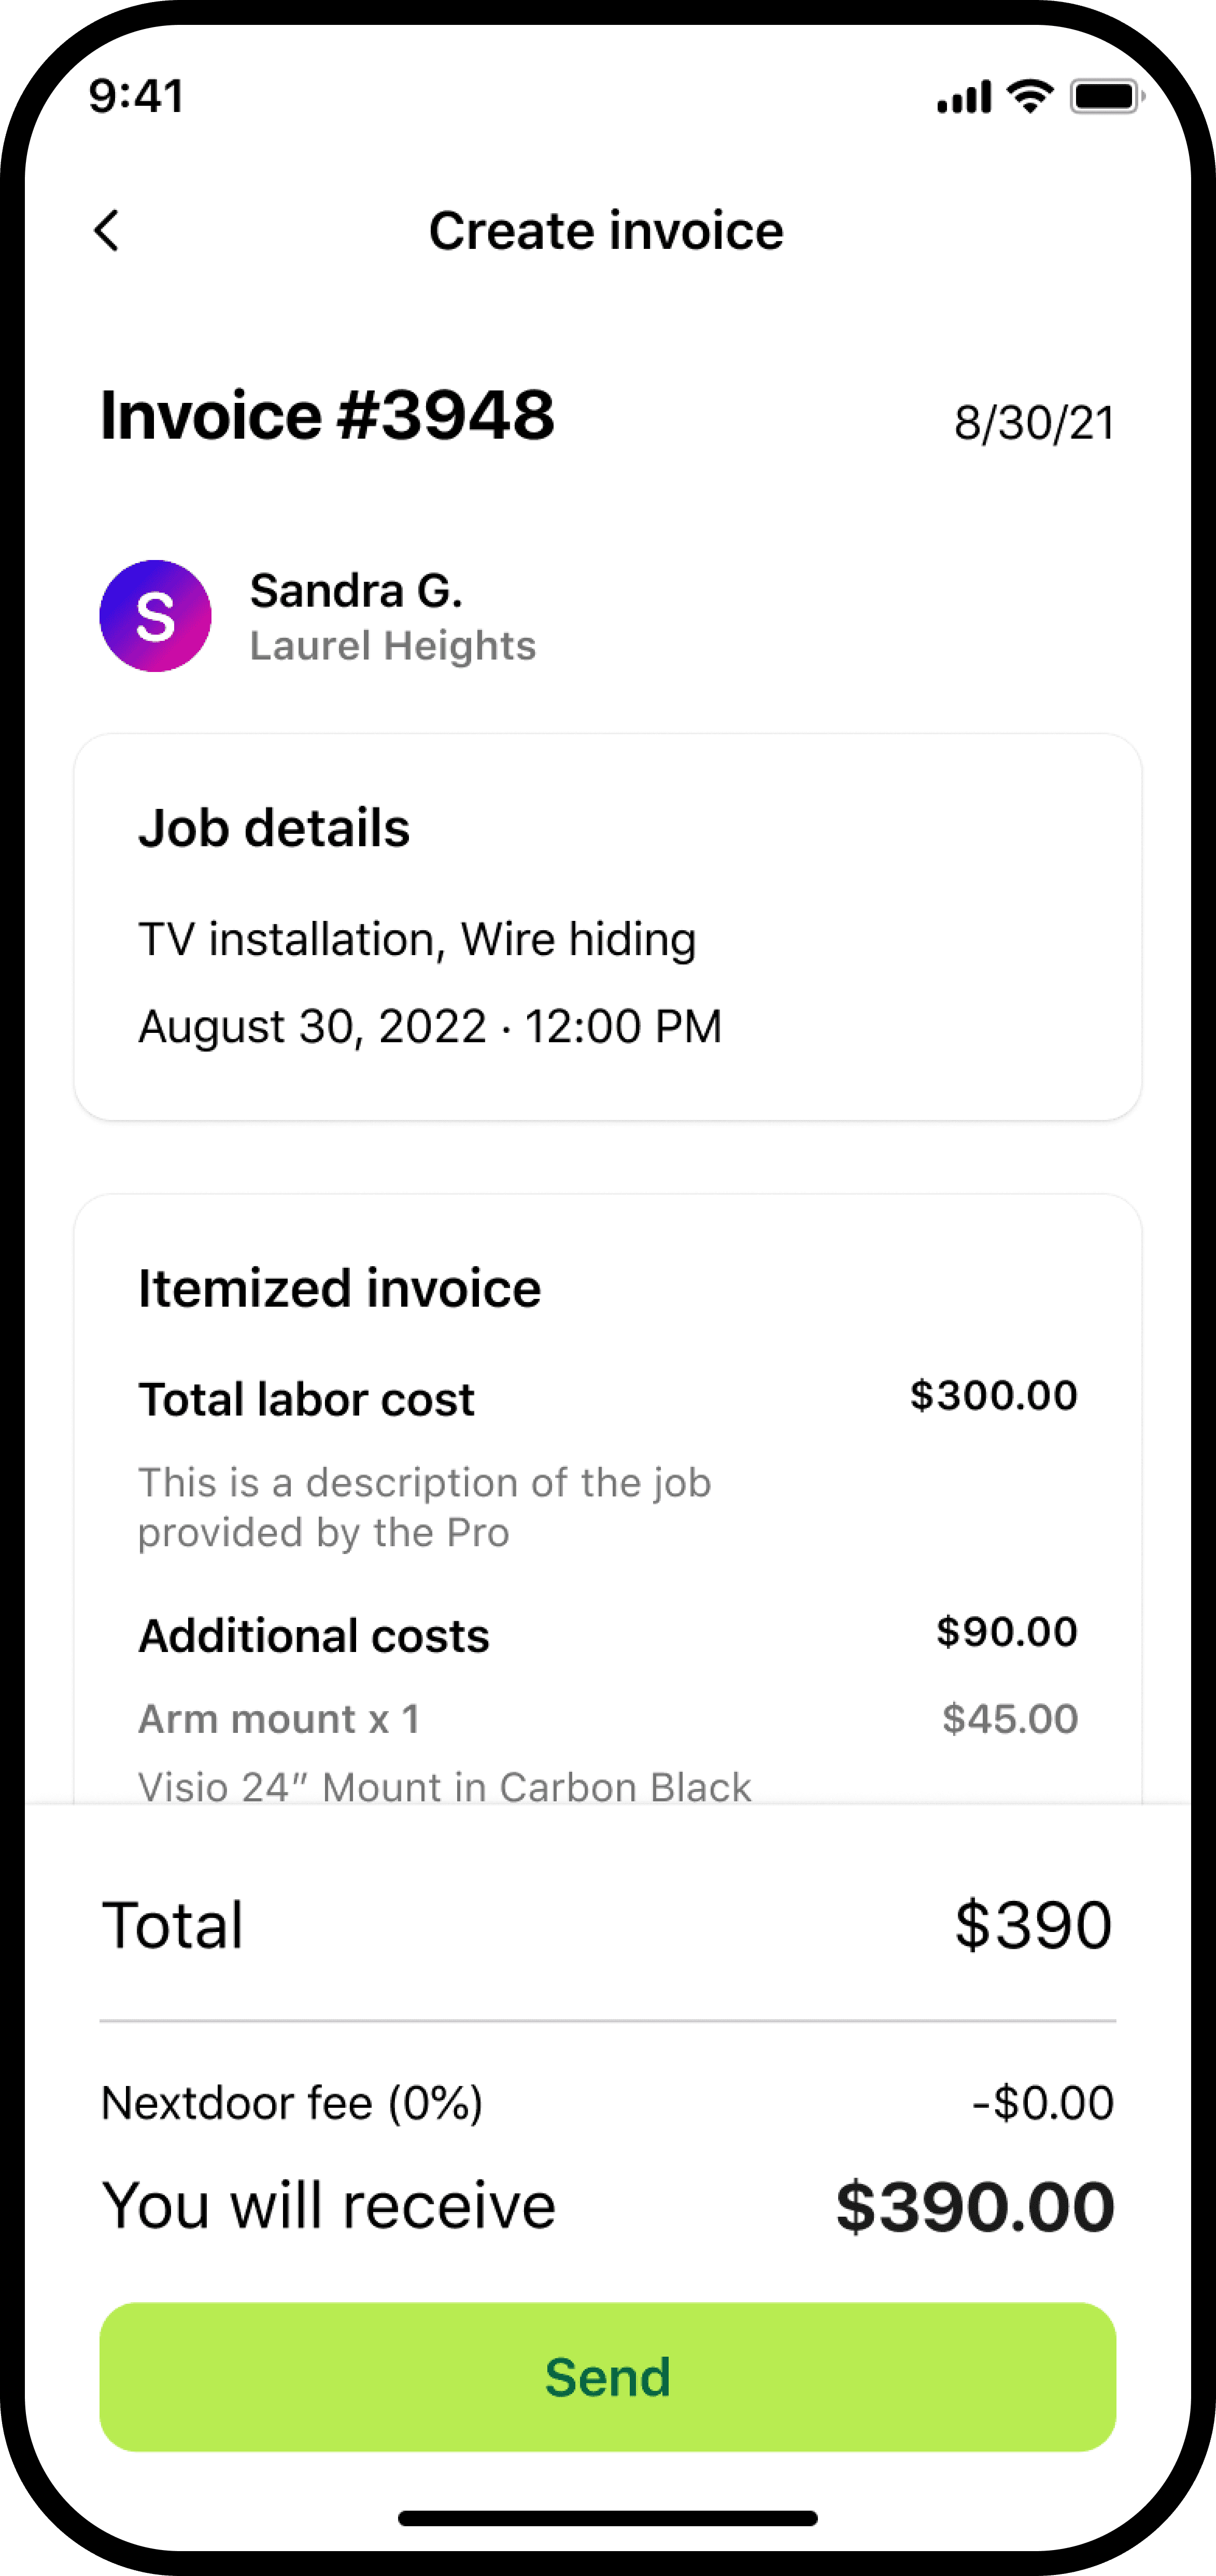The width and height of the screenshot is (1216, 2576).
Task: Tap the August 30, 2022 appointment time
Action: (430, 1026)
